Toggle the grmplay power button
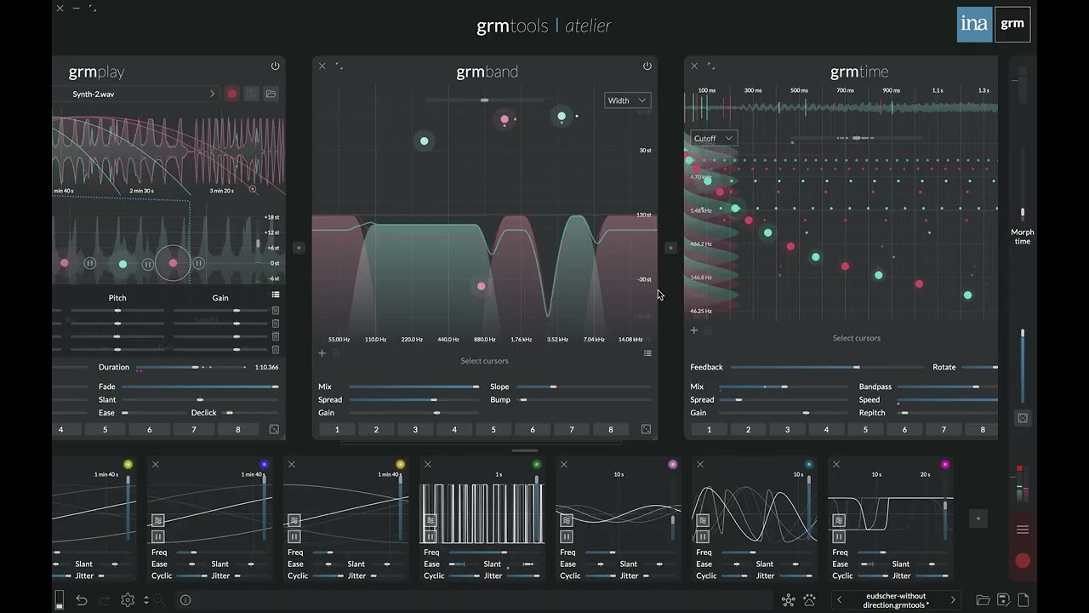This screenshot has width=1089, height=613. (276, 66)
